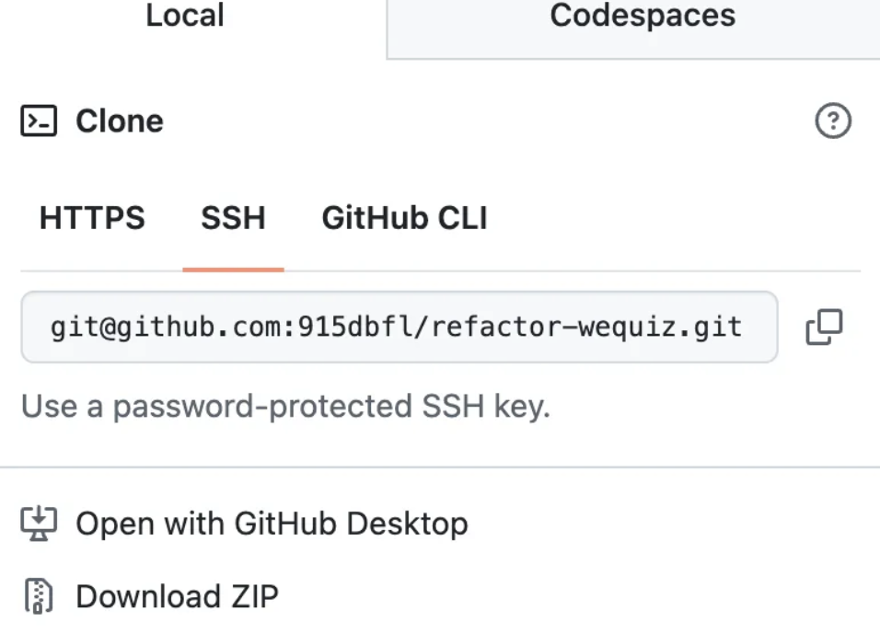
Task: Click the ZIP label text
Action: (255, 596)
